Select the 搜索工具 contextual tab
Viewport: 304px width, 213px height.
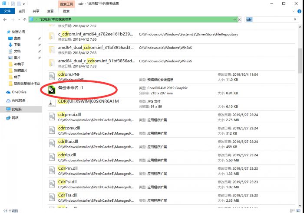(x=66, y=4)
